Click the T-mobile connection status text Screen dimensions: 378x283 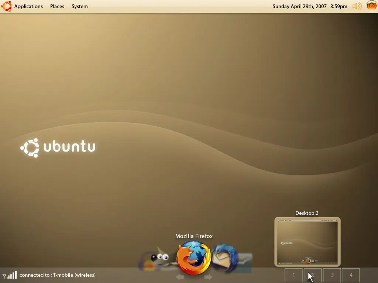[x=57, y=275]
